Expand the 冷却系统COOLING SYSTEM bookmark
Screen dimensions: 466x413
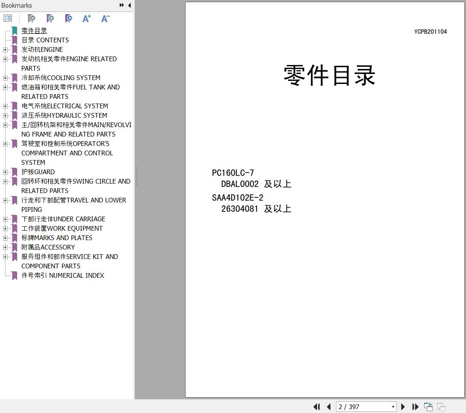coord(5,78)
